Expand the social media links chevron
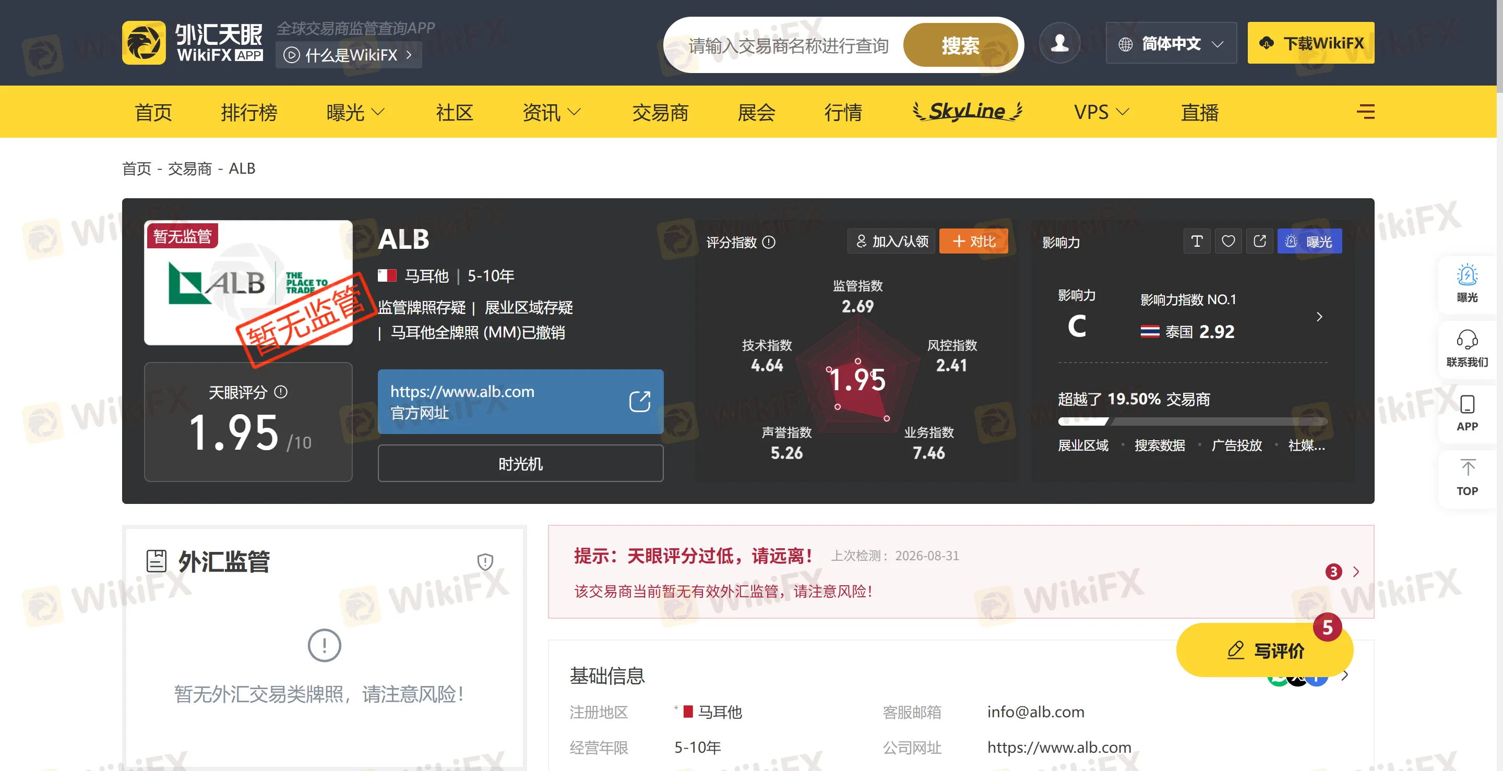1503x771 pixels. point(1344,676)
